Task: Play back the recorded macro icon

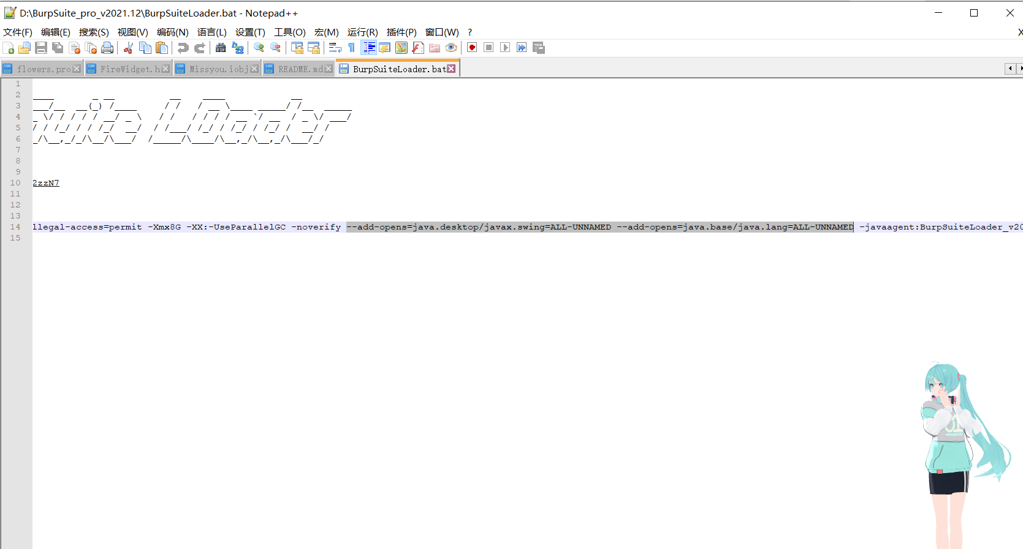Action: 505,48
